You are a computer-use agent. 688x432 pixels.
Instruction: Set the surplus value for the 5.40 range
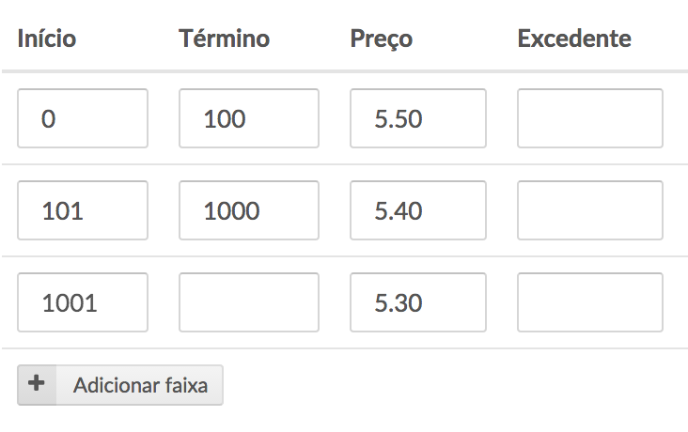point(590,210)
